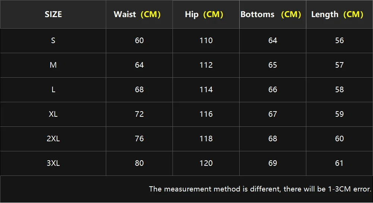Image resolution: width=373 pixels, height=203 pixels.
Task: Select the 3XL size row label
Action: pos(53,163)
